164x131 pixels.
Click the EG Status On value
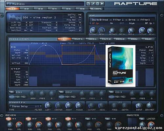tap(27, 50)
